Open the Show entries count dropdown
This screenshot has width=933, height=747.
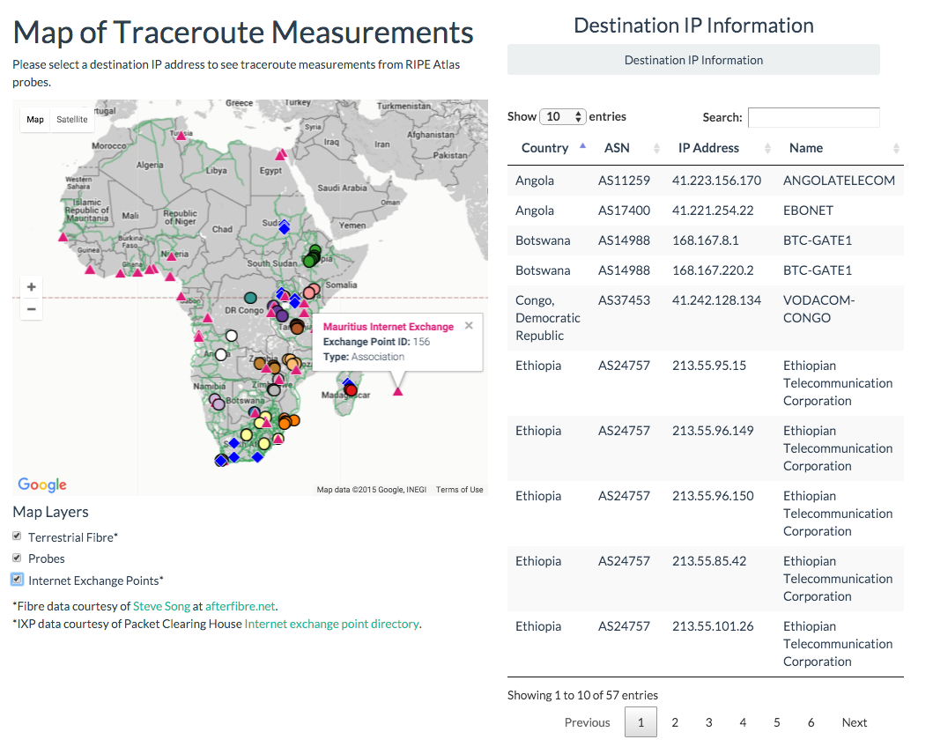coord(562,116)
